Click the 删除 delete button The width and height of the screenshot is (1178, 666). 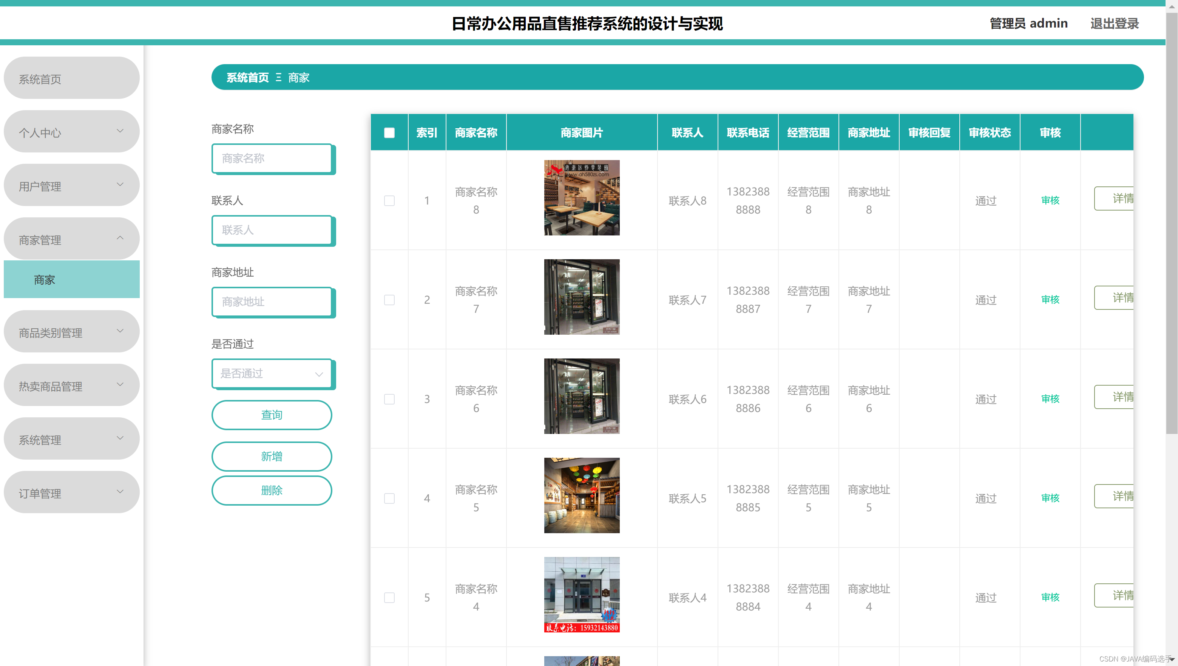click(272, 491)
